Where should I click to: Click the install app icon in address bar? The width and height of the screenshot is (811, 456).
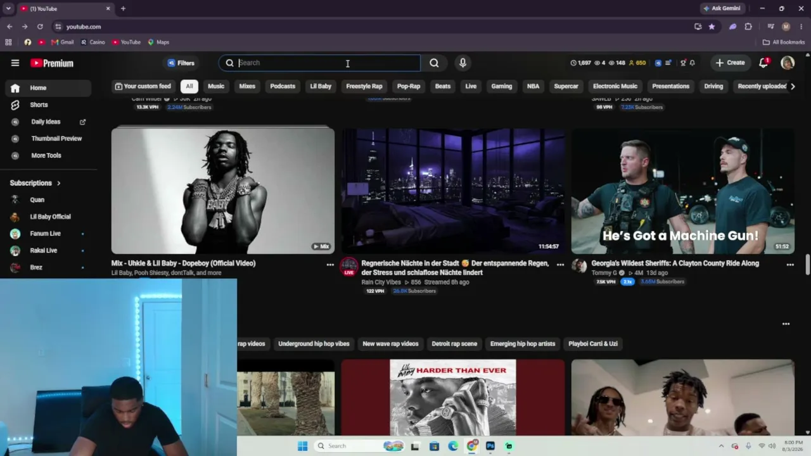(698, 27)
